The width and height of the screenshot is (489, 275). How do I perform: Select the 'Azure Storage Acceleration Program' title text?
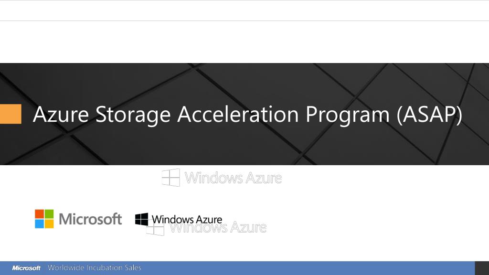(x=211, y=115)
